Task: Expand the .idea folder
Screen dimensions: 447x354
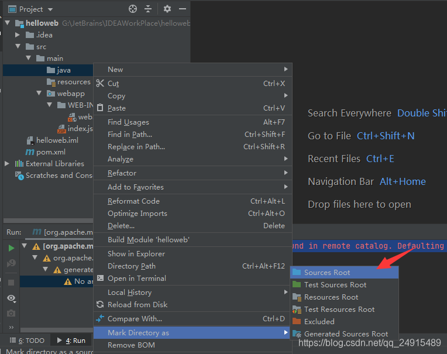Action: point(18,35)
